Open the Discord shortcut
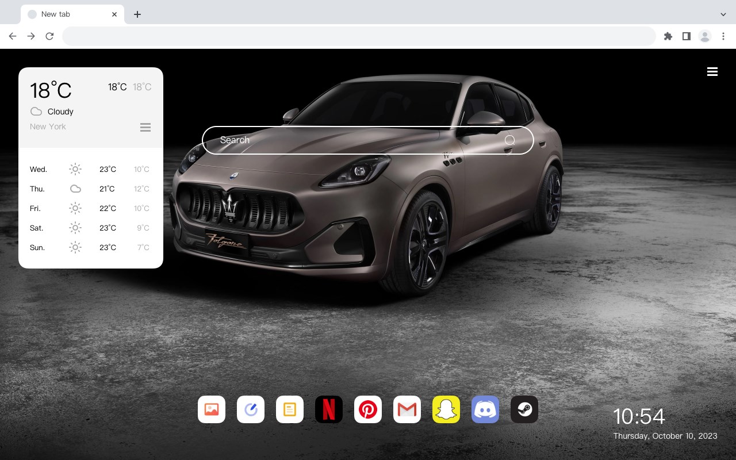736x460 pixels. [485, 409]
